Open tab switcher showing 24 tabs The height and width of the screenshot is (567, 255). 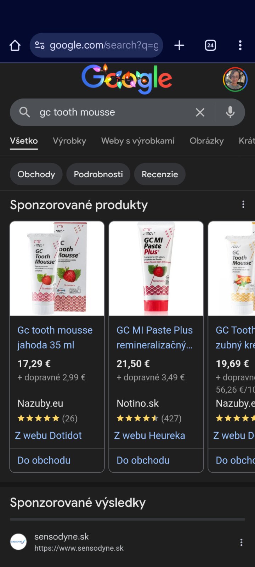pyautogui.click(x=210, y=45)
